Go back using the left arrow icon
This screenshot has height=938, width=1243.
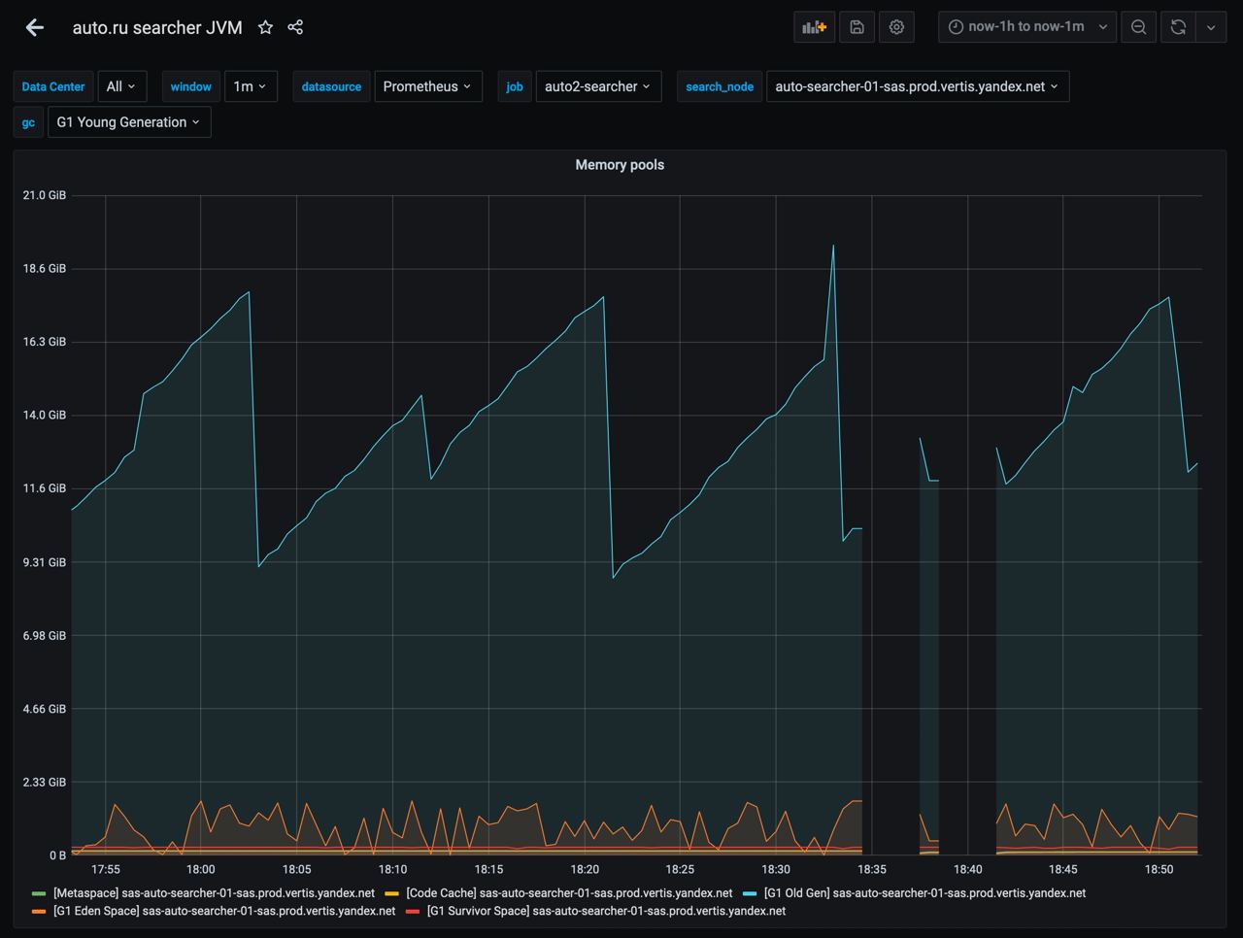tap(35, 27)
